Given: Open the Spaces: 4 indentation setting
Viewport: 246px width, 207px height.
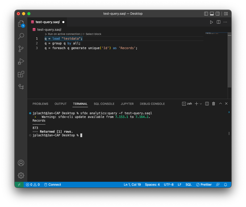Looking at the screenshot, I should 152,184.
